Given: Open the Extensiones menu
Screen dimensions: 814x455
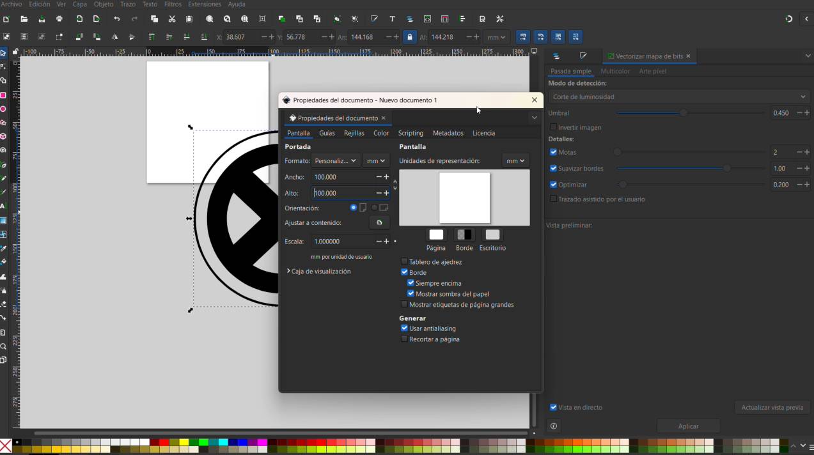Looking at the screenshot, I should [x=205, y=4].
